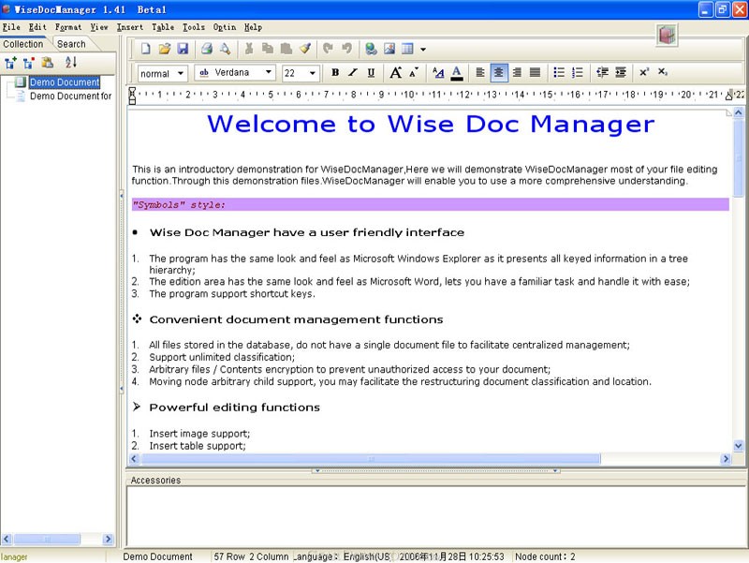This screenshot has height=563, width=749.
Task: Open the View menu
Action: (99, 27)
